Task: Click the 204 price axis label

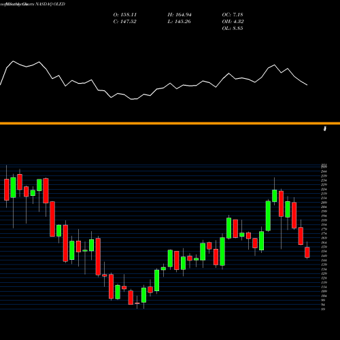Action: click(x=324, y=207)
